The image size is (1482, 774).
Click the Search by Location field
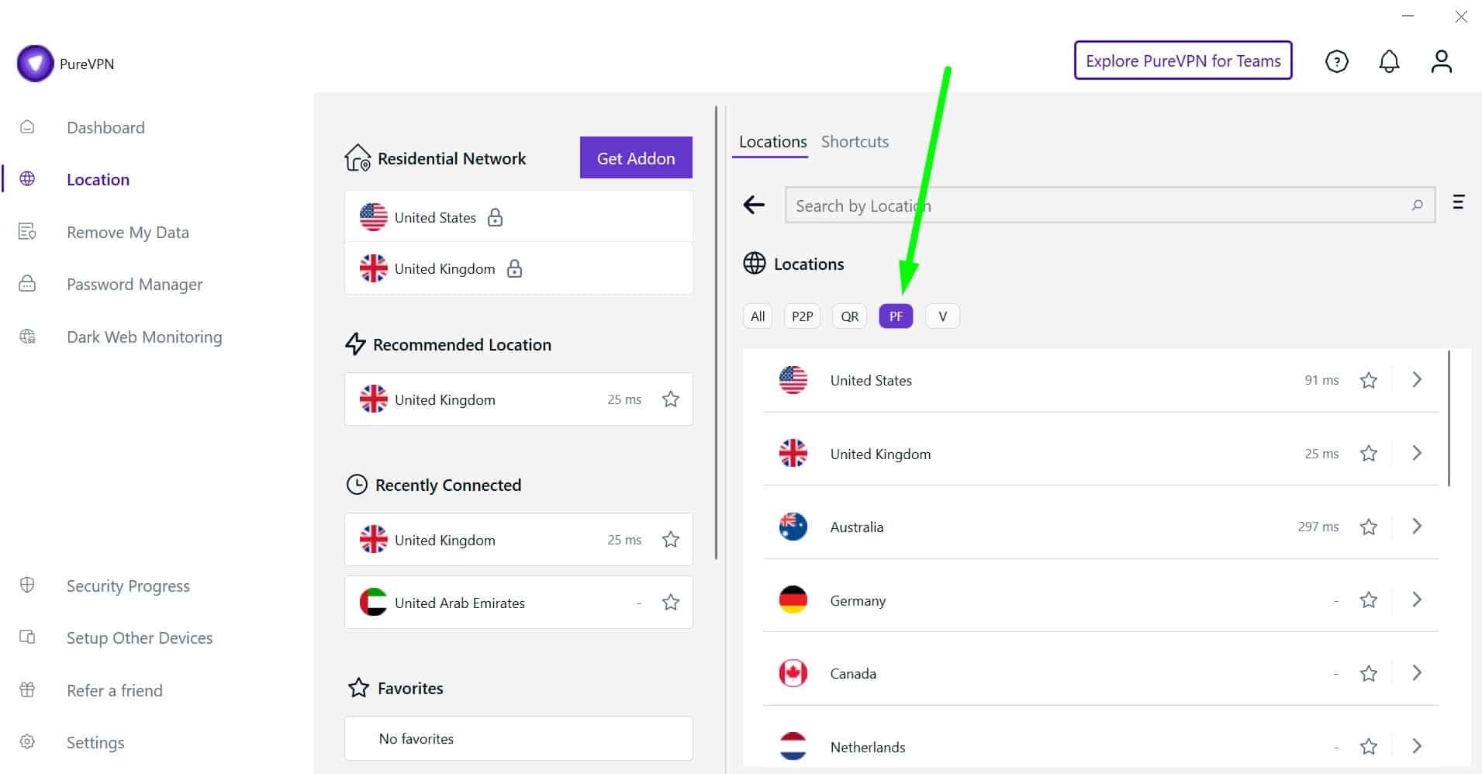tap(1110, 205)
